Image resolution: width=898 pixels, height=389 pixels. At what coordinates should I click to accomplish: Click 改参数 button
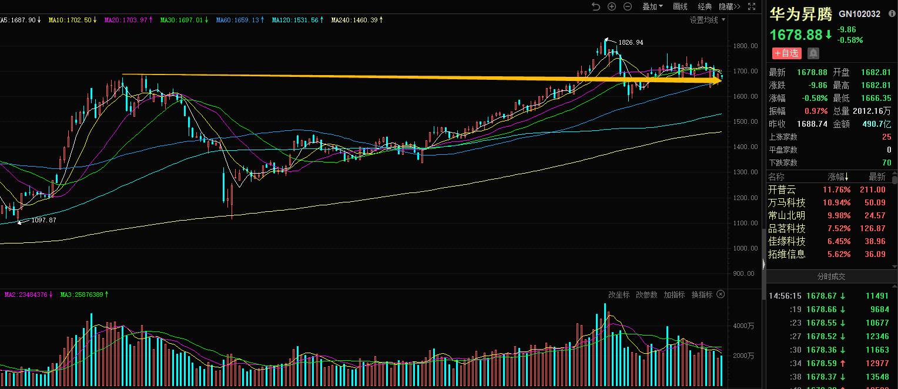(x=646, y=295)
